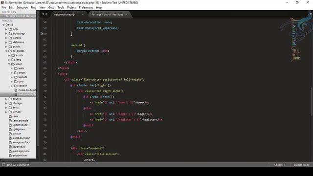Open composer.json file

click(x=22, y=138)
